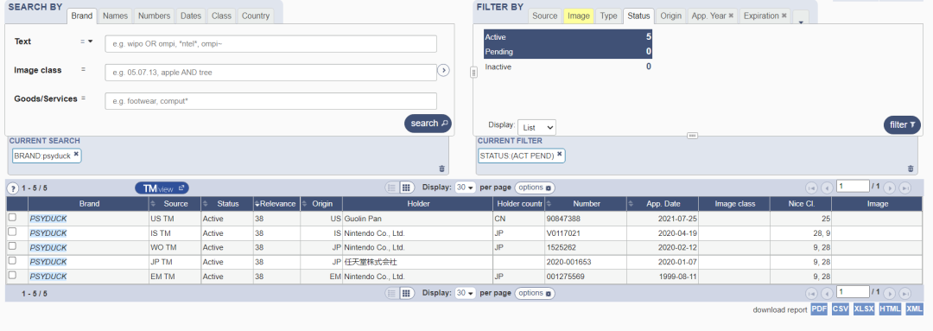Image resolution: width=933 pixels, height=331 pixels.
Task: Select checkbox for WO TM row
Action: (12, 246)
